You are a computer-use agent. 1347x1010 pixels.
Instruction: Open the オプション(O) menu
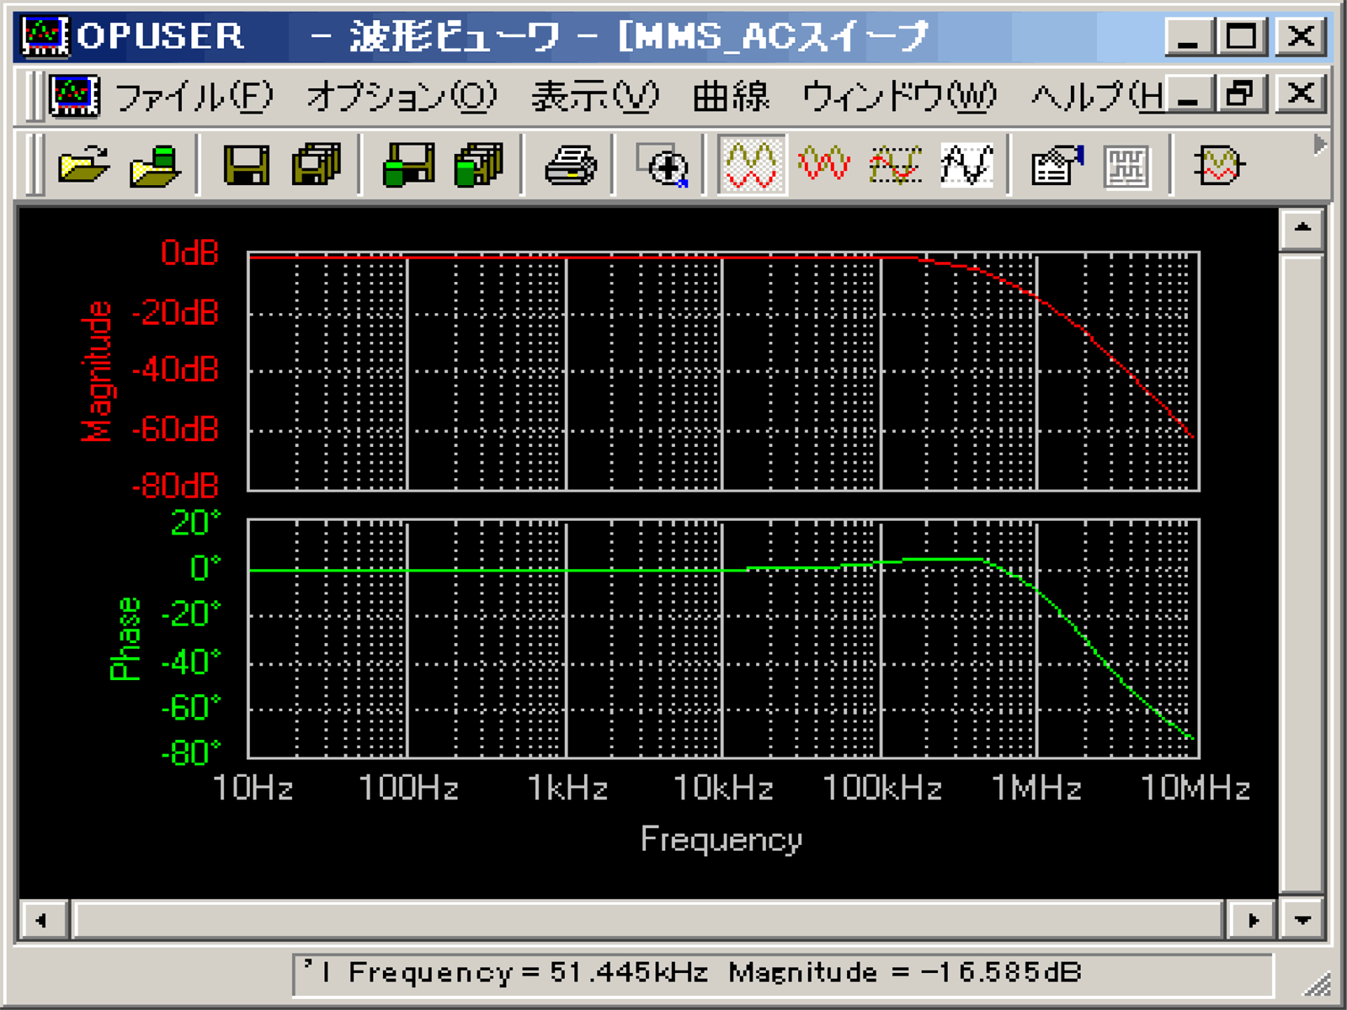[x=402, y=97]
